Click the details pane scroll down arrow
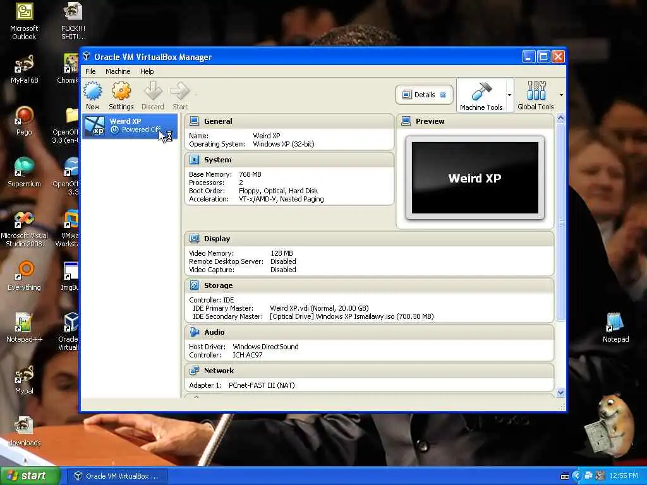This screenshot has width=647, height=485. pyautogui.click(x=560, y=393)
